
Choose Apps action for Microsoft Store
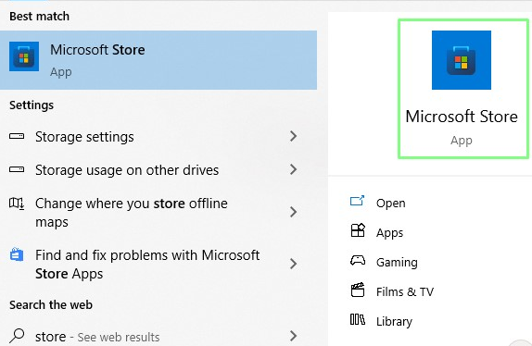point(389,233)
